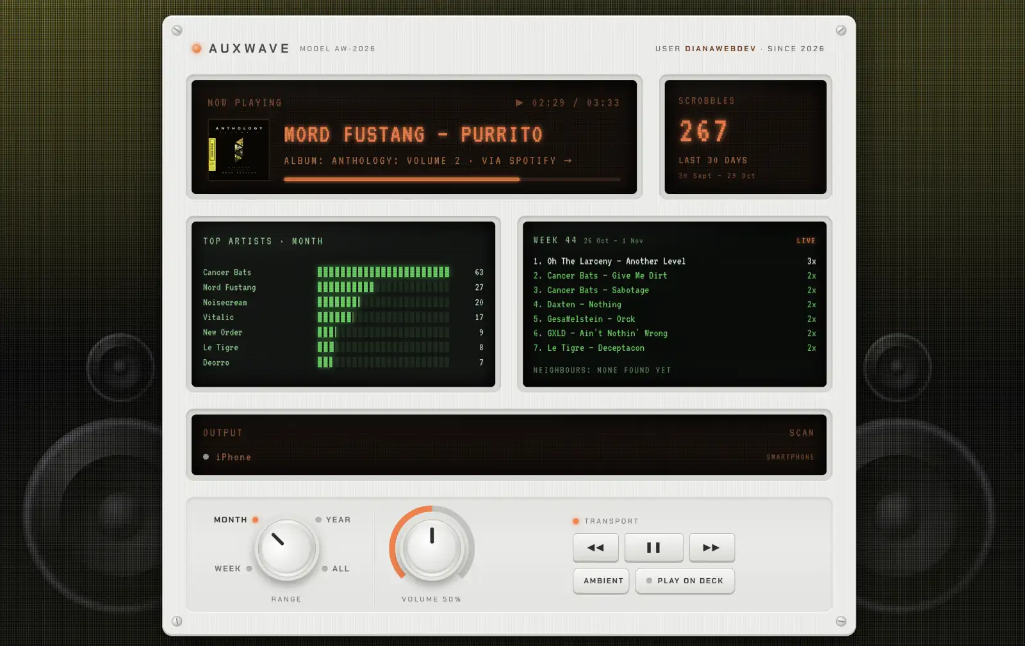
Task: Click the LIVE indicator in Week 44
Action: [806, 241]
